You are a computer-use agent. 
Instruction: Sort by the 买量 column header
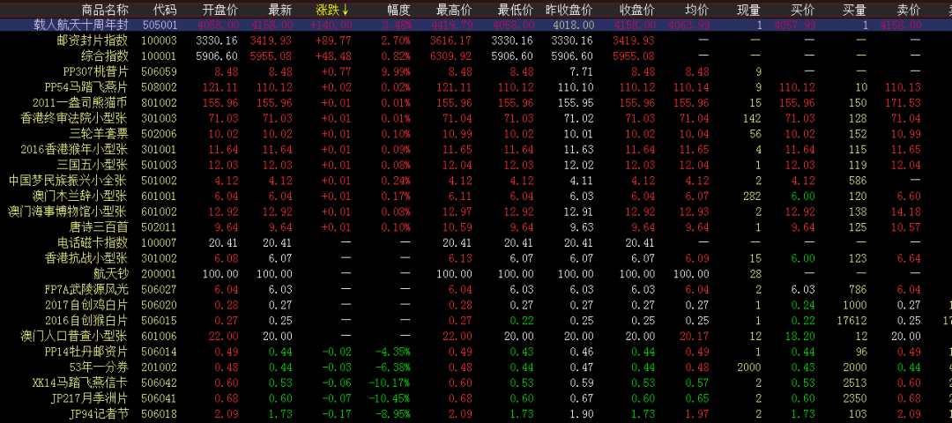coord(854,10)
